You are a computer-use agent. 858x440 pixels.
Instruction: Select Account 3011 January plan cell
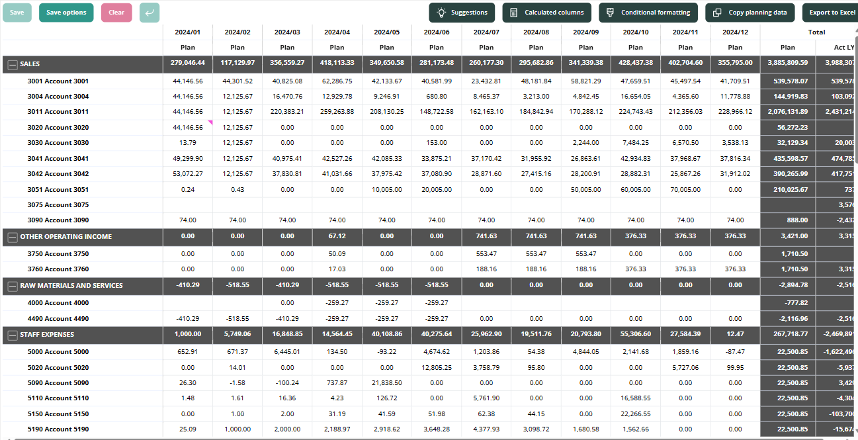[x=188, y=112]
